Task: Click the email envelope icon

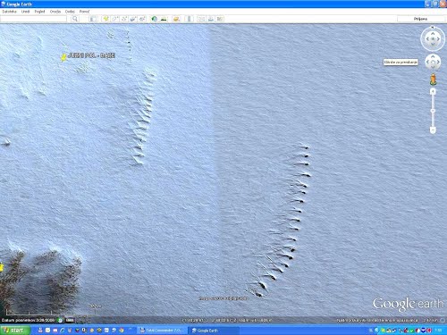Action: (201, 19)
